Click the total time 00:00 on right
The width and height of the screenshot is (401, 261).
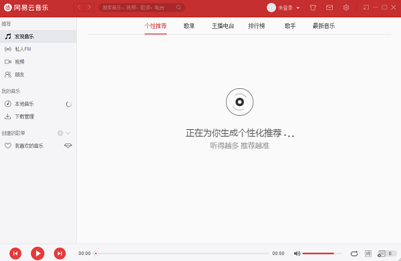click(278, 254)
